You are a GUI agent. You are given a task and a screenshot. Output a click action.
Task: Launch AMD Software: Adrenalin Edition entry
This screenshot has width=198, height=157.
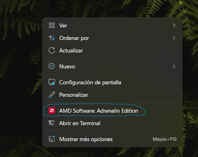99,111
